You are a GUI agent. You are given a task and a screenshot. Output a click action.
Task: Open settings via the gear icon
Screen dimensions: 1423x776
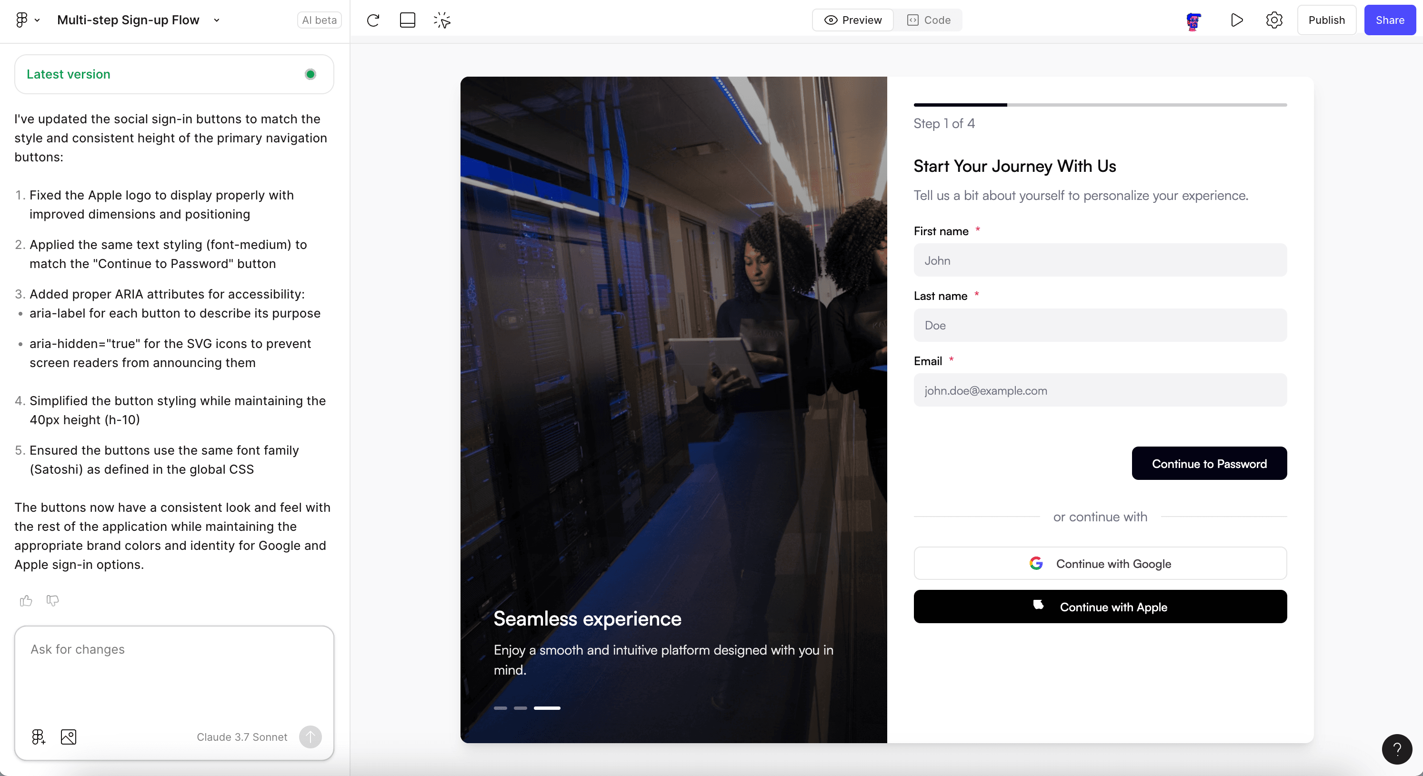click(x=1274, y=20)
